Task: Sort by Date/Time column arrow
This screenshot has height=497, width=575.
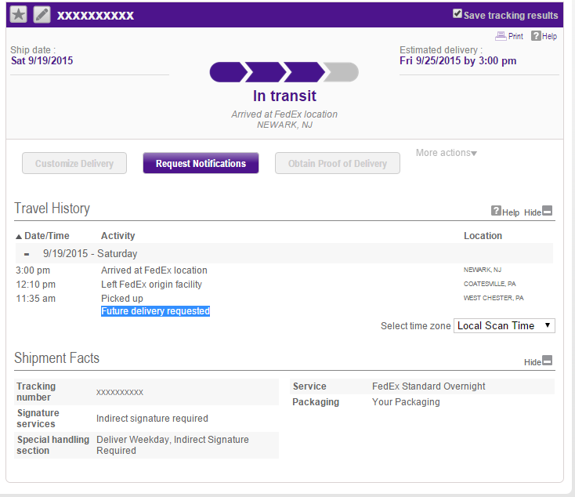Action: tap(19, 237)
